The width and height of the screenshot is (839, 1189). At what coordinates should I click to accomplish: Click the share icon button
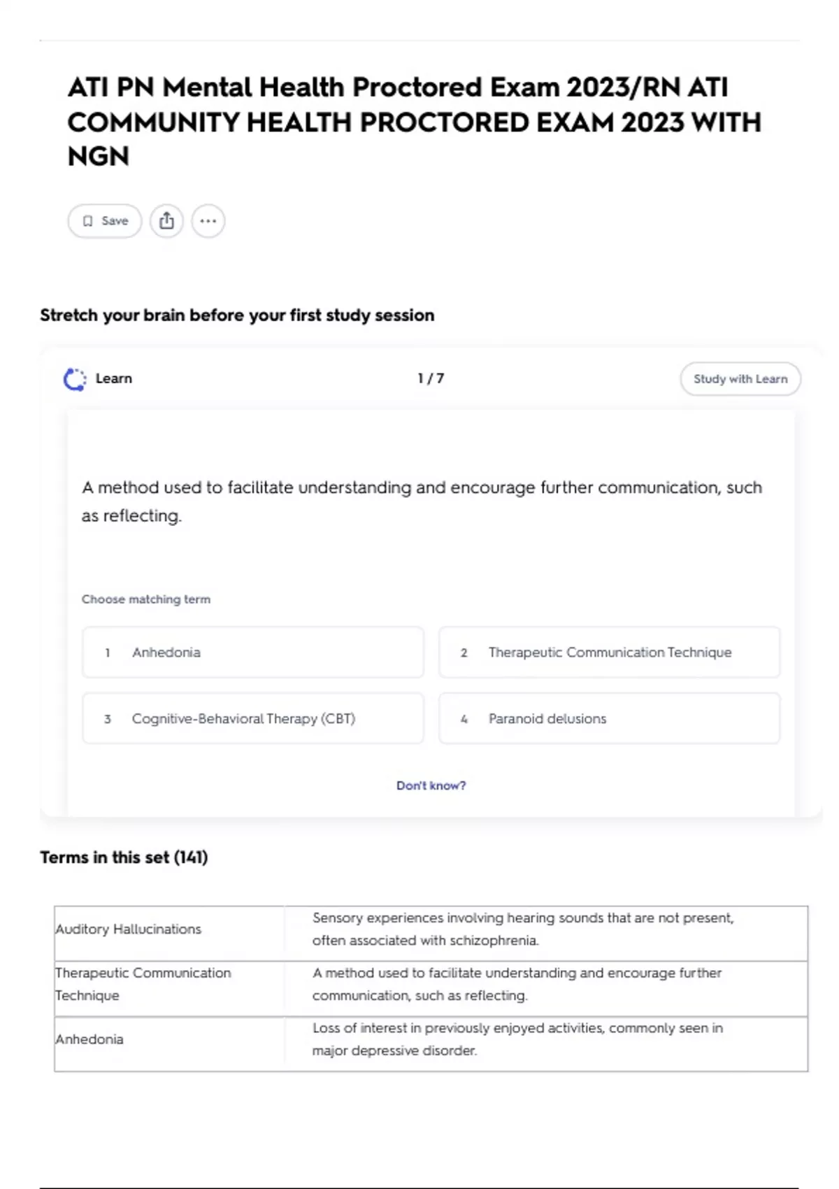tap(166, 221)
